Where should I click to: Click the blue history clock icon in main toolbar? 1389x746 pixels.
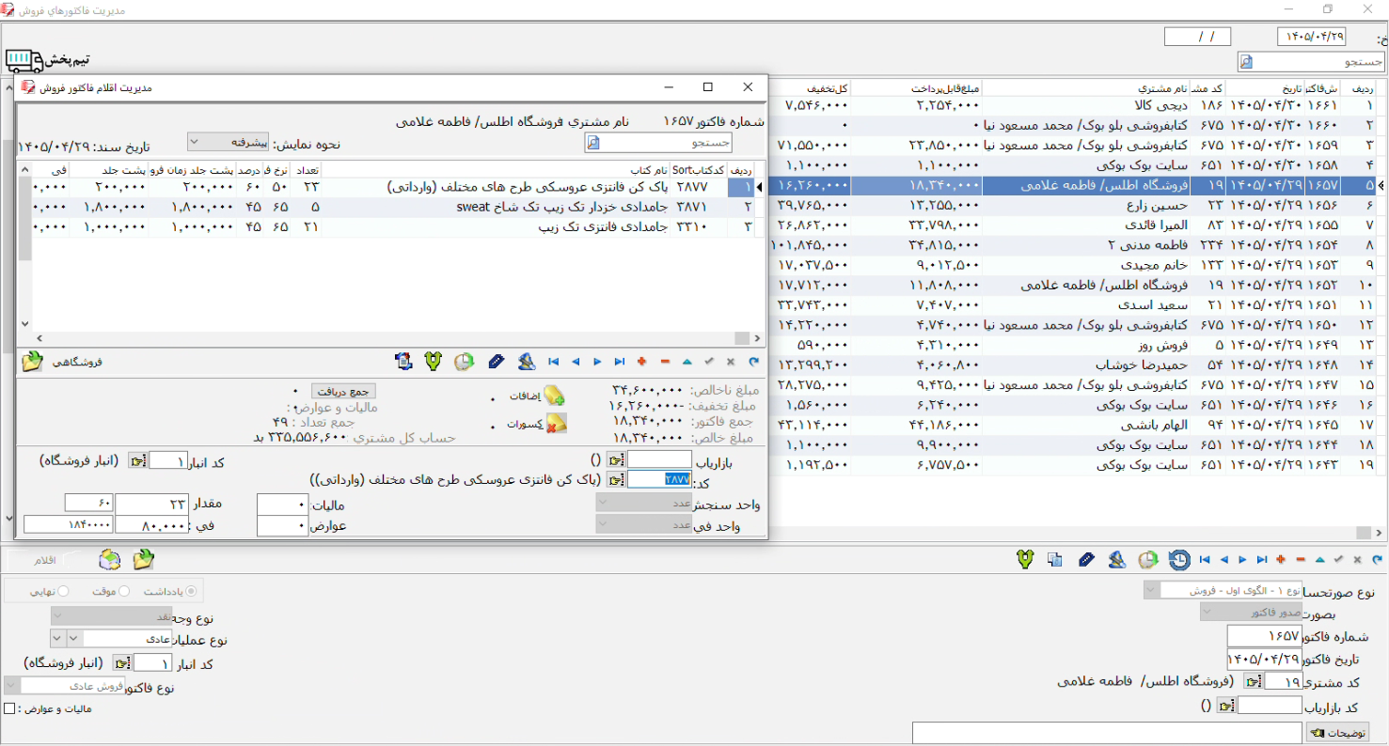(1179, 560)
